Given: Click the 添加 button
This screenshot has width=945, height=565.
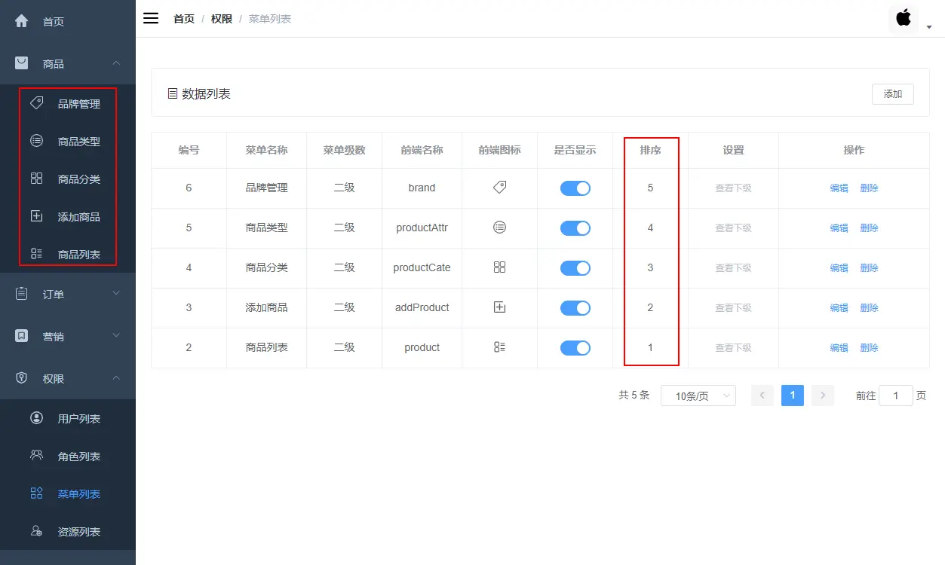Looking at the screenshot, I should pyautogui.click(x=893, y=94).
